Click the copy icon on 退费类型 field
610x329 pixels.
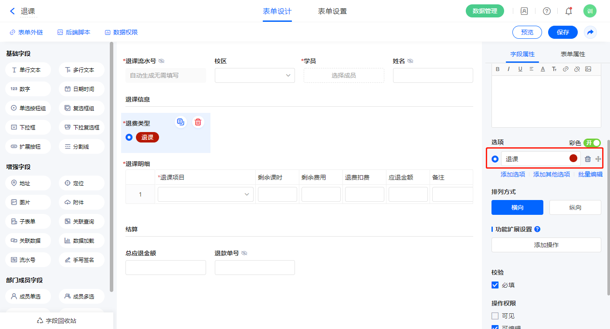tap(181, 122)
